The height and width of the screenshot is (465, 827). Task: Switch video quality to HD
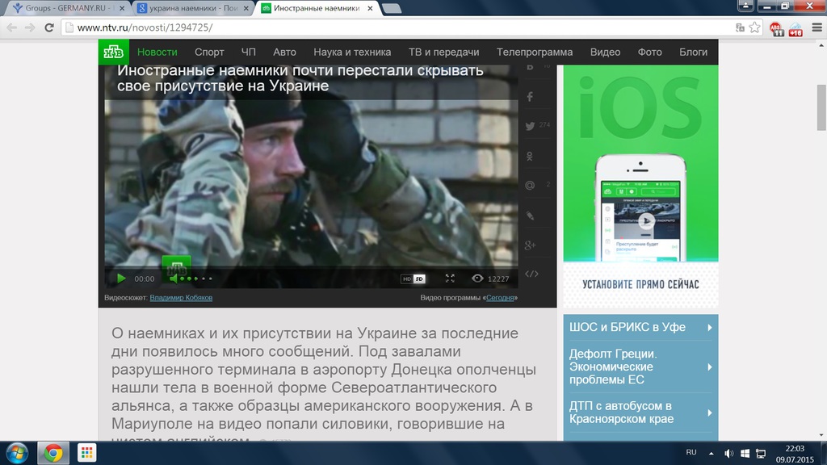pos(407,279)
